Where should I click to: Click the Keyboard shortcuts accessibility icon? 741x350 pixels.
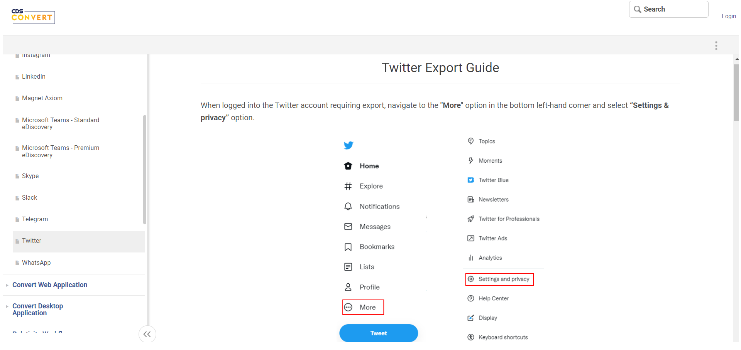[x=471, y=337]
